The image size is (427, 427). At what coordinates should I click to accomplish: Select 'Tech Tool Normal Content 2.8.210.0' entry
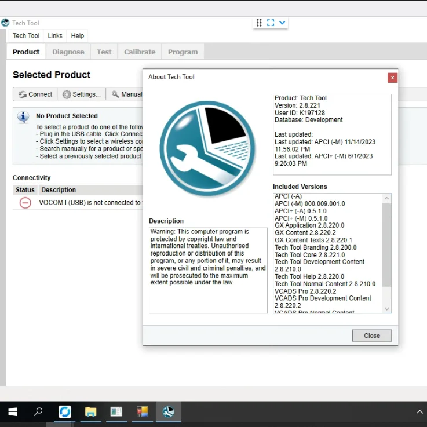pos(325,284)
